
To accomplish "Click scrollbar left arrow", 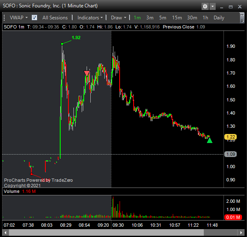I will [5, 232].
